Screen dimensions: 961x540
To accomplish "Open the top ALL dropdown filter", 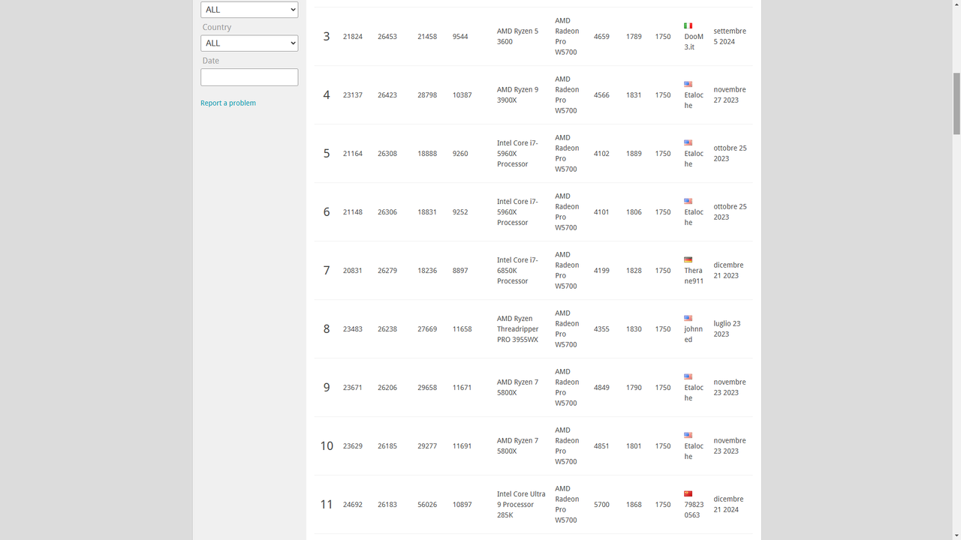I will pos(249,10).
